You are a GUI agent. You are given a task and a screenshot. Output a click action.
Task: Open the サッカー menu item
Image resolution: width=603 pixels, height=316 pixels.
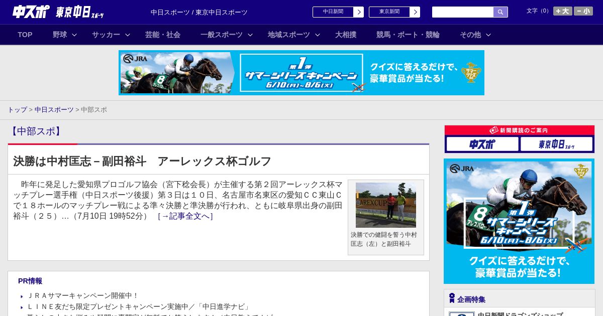tap(106, 35)
